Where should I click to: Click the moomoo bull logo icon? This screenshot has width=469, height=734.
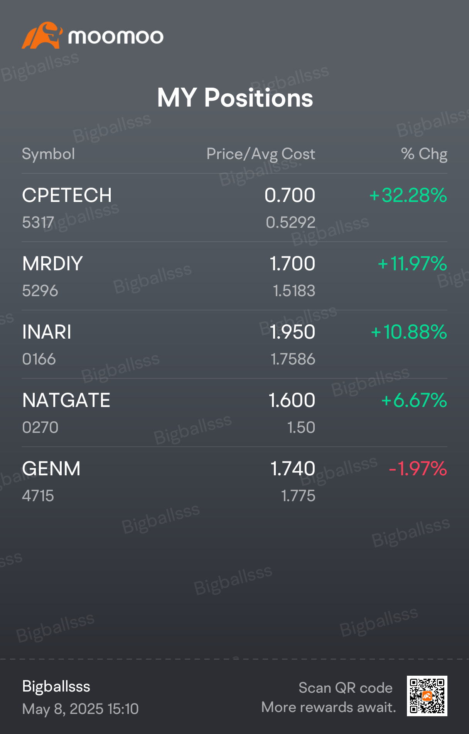(42, 35)
